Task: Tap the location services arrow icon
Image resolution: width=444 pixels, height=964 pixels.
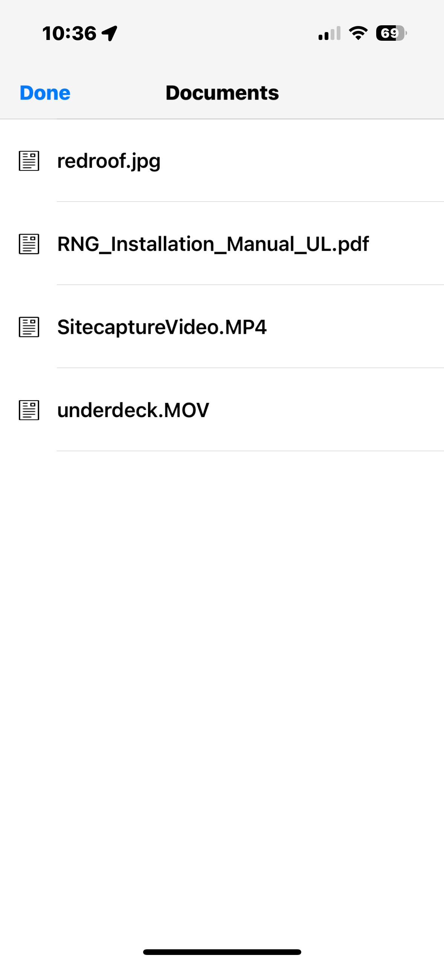Action: coord(110,33)
